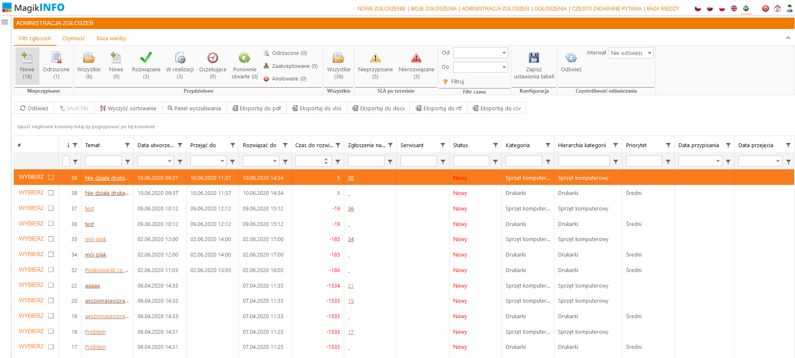Viewport: 795px width, 358px height.
Task: Apply time filter with Filtruj
Action: [x=454, y=82]
